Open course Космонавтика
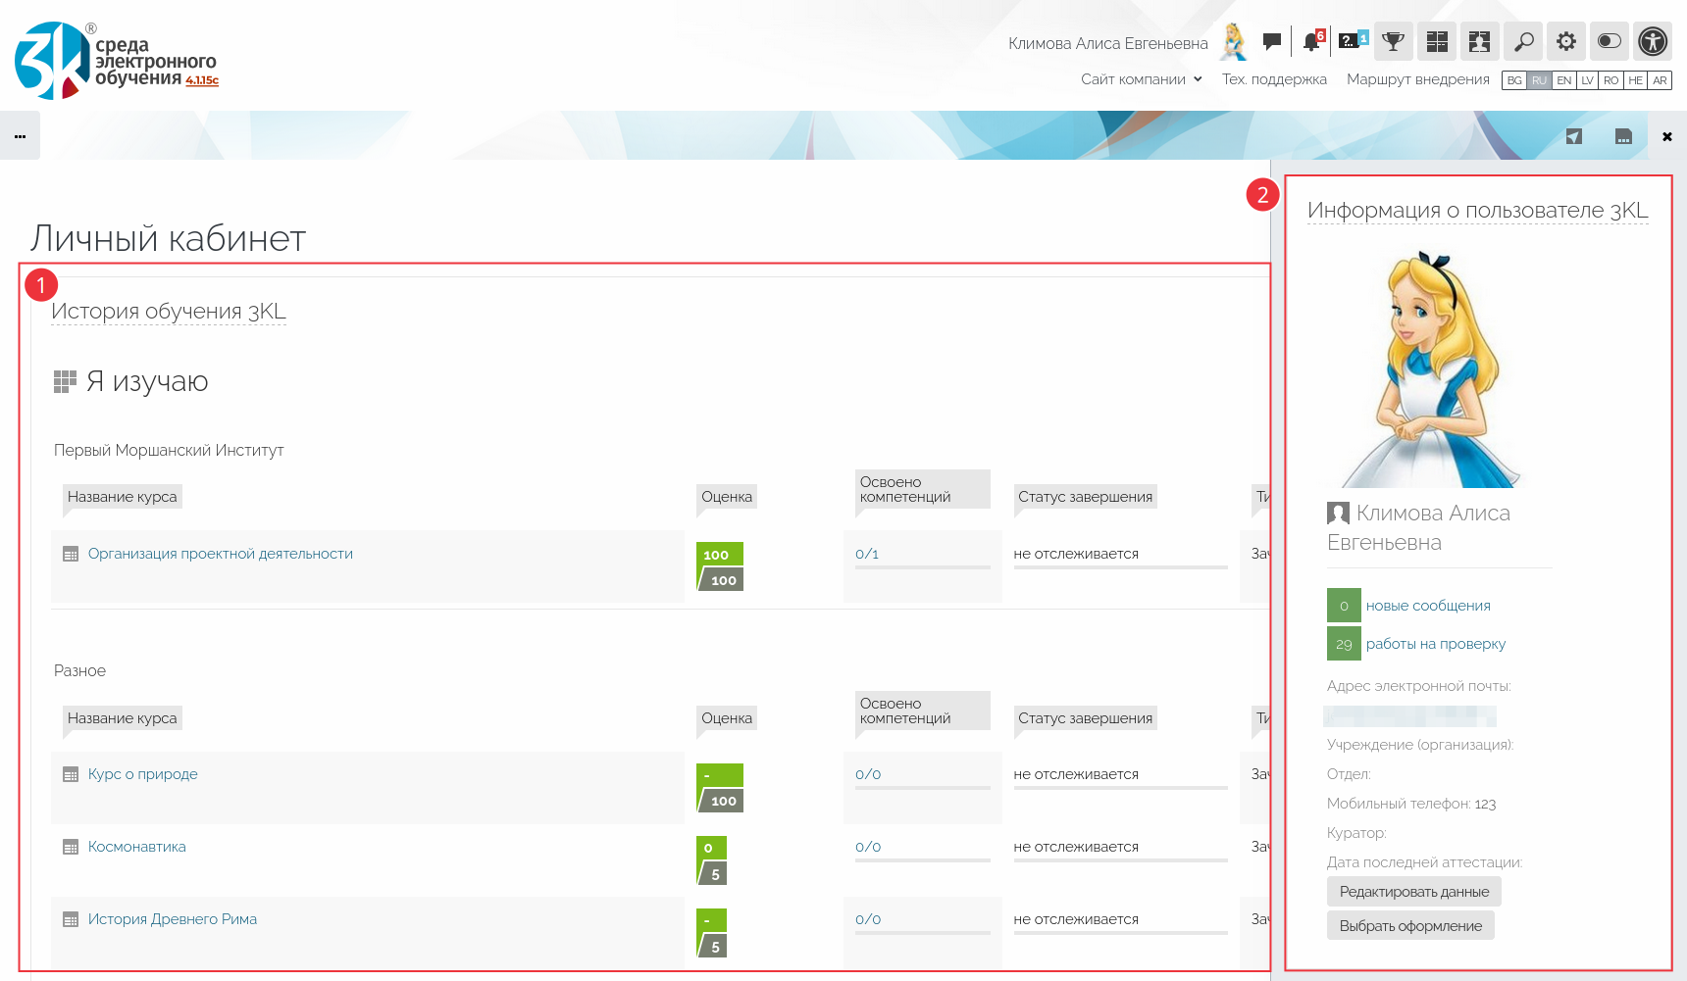The width and height of the screenshot is (1687, 981). (136, 847)
